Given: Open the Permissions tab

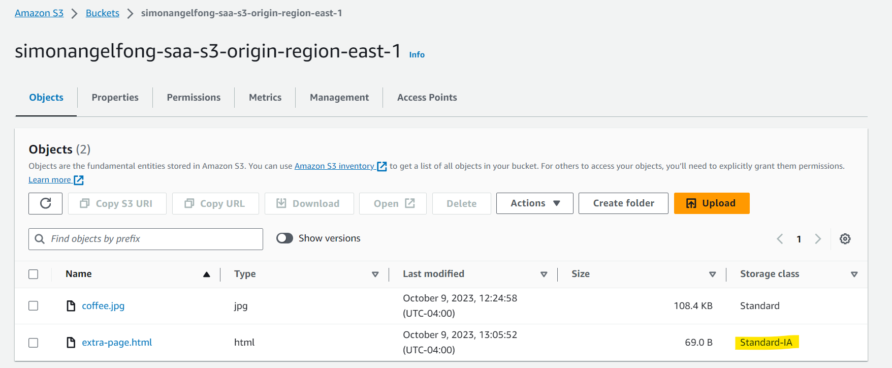Looking at the screenshot, I should point(194,98).
